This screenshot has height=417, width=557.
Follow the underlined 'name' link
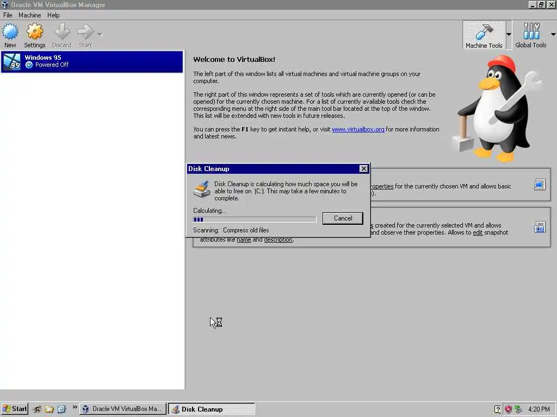point(244,239)
